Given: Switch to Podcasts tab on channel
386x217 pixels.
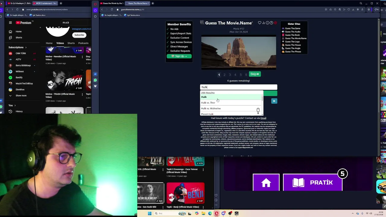Looking at the screenshot, I should coord(83,43).
